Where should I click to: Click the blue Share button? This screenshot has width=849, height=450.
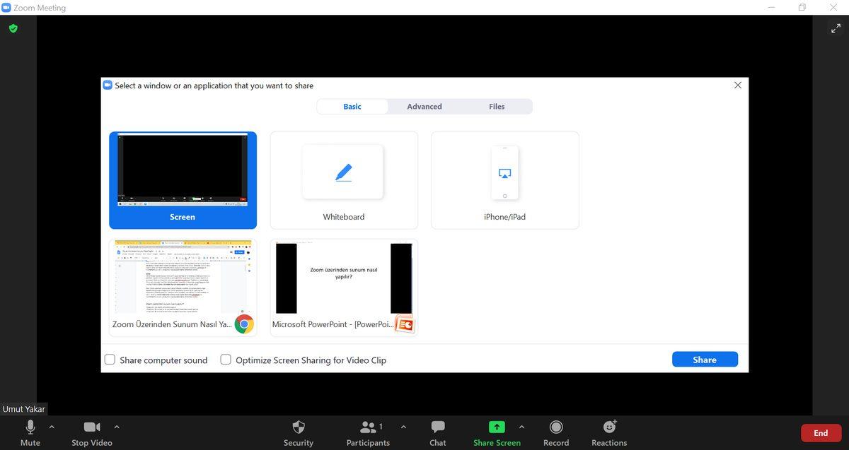[x=705, y=360]
